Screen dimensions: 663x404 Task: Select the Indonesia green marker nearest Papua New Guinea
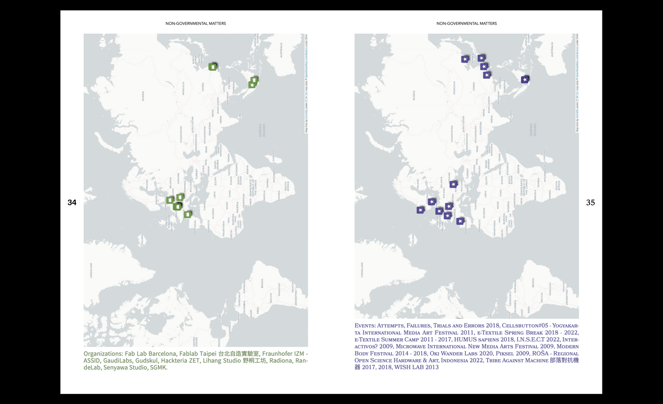(255, 80)
